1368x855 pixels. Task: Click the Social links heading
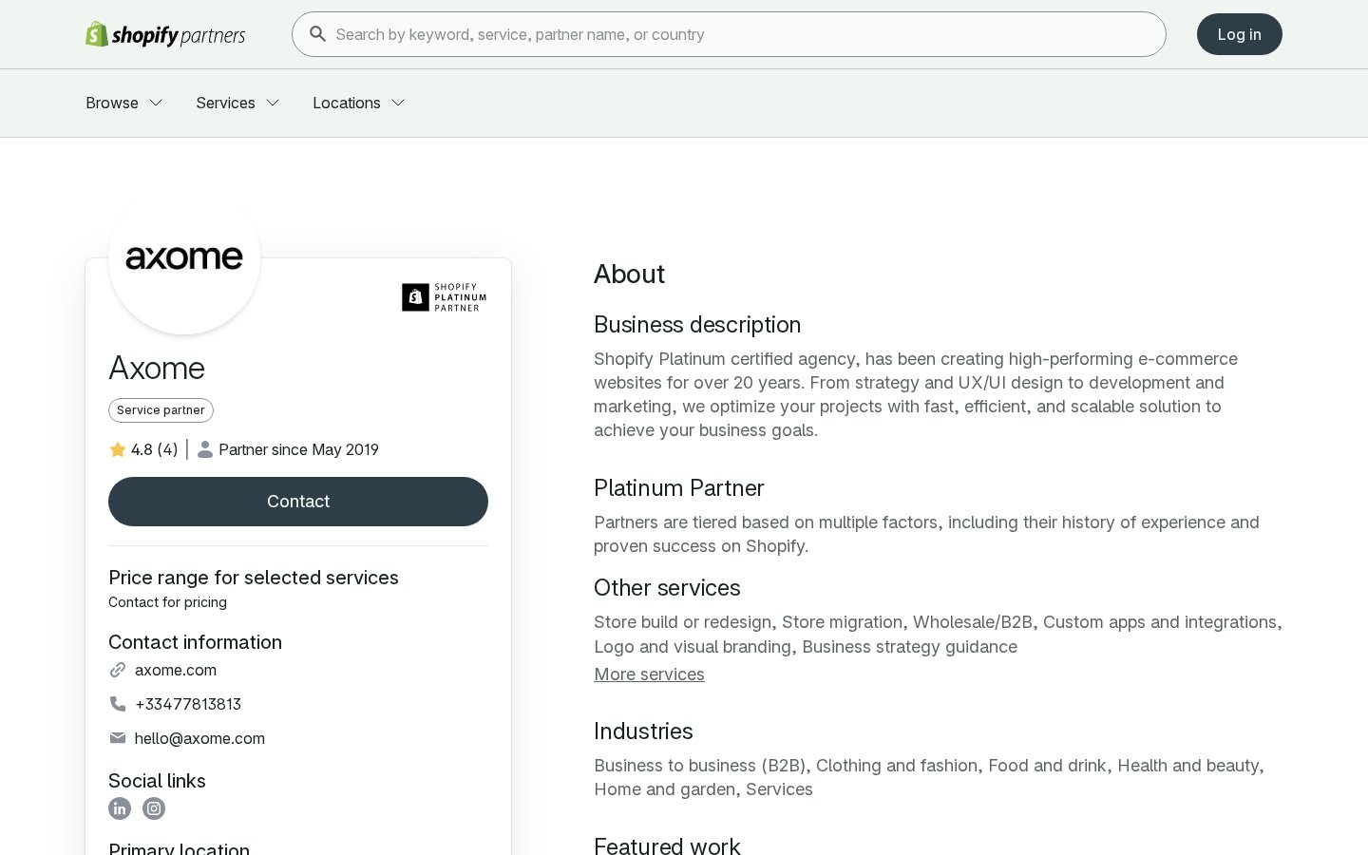157,781
